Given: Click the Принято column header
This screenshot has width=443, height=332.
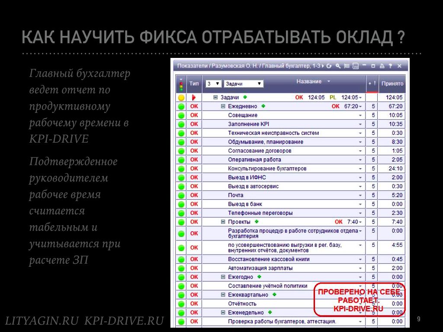Looking at the screenshot, I should 392,83.
